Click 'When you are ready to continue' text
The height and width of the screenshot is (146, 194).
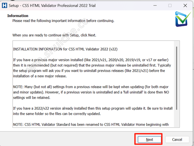click(54, 35)
